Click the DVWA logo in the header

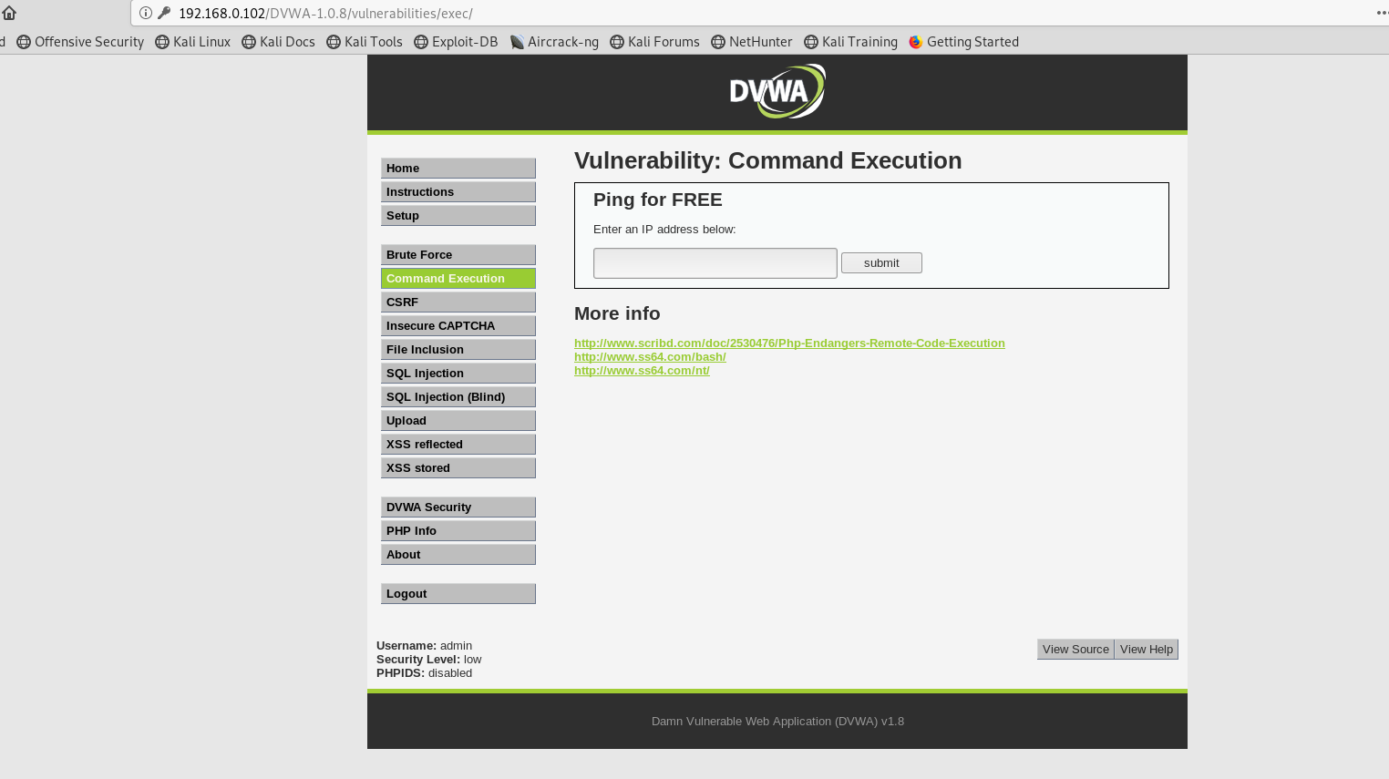pyautogui.click(x=777, y=91)
